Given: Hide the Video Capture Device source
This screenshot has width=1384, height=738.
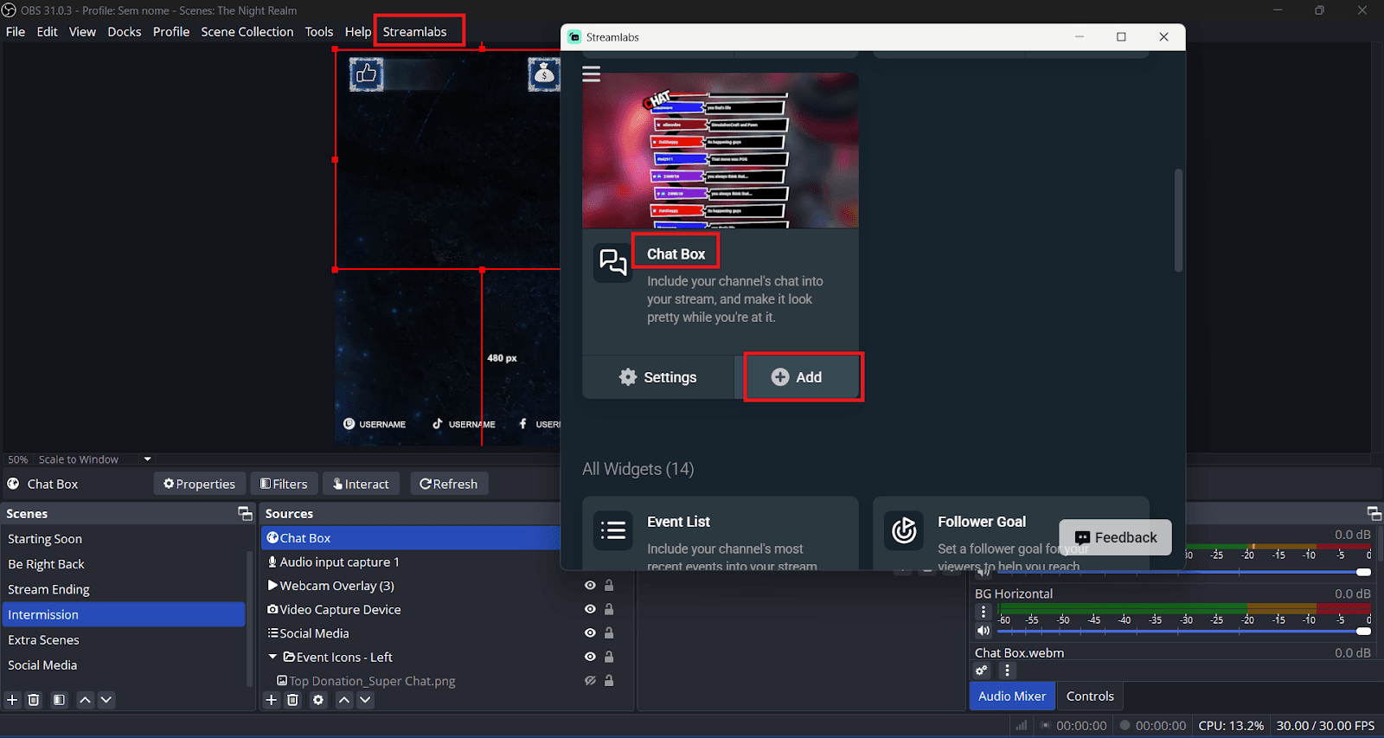Looking at the screenshot, I should pyautogui.click(x=590, y=609).
